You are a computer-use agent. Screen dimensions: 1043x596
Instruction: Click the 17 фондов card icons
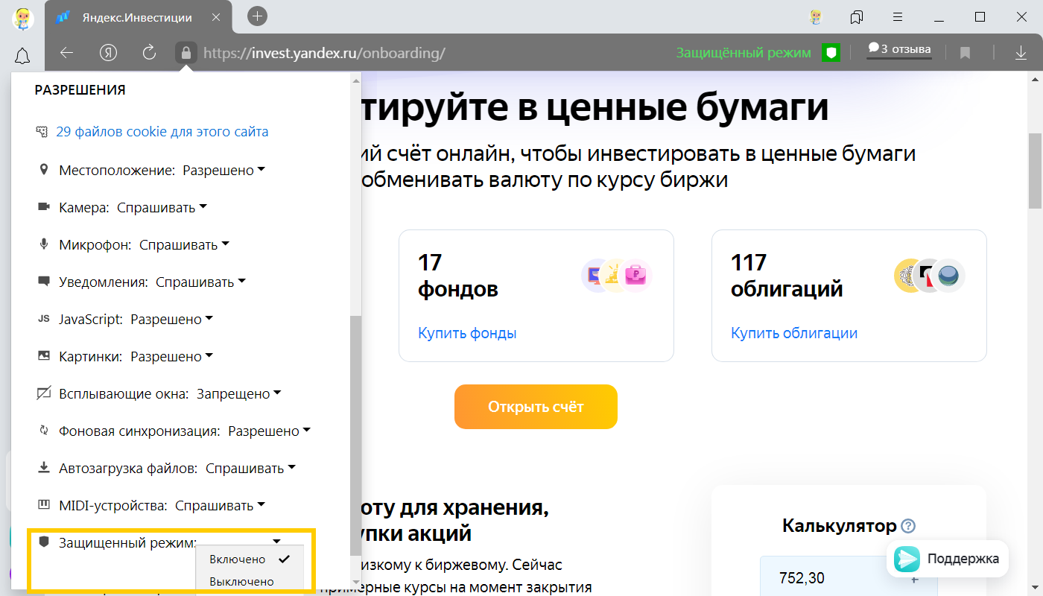(x=617, y=276)
